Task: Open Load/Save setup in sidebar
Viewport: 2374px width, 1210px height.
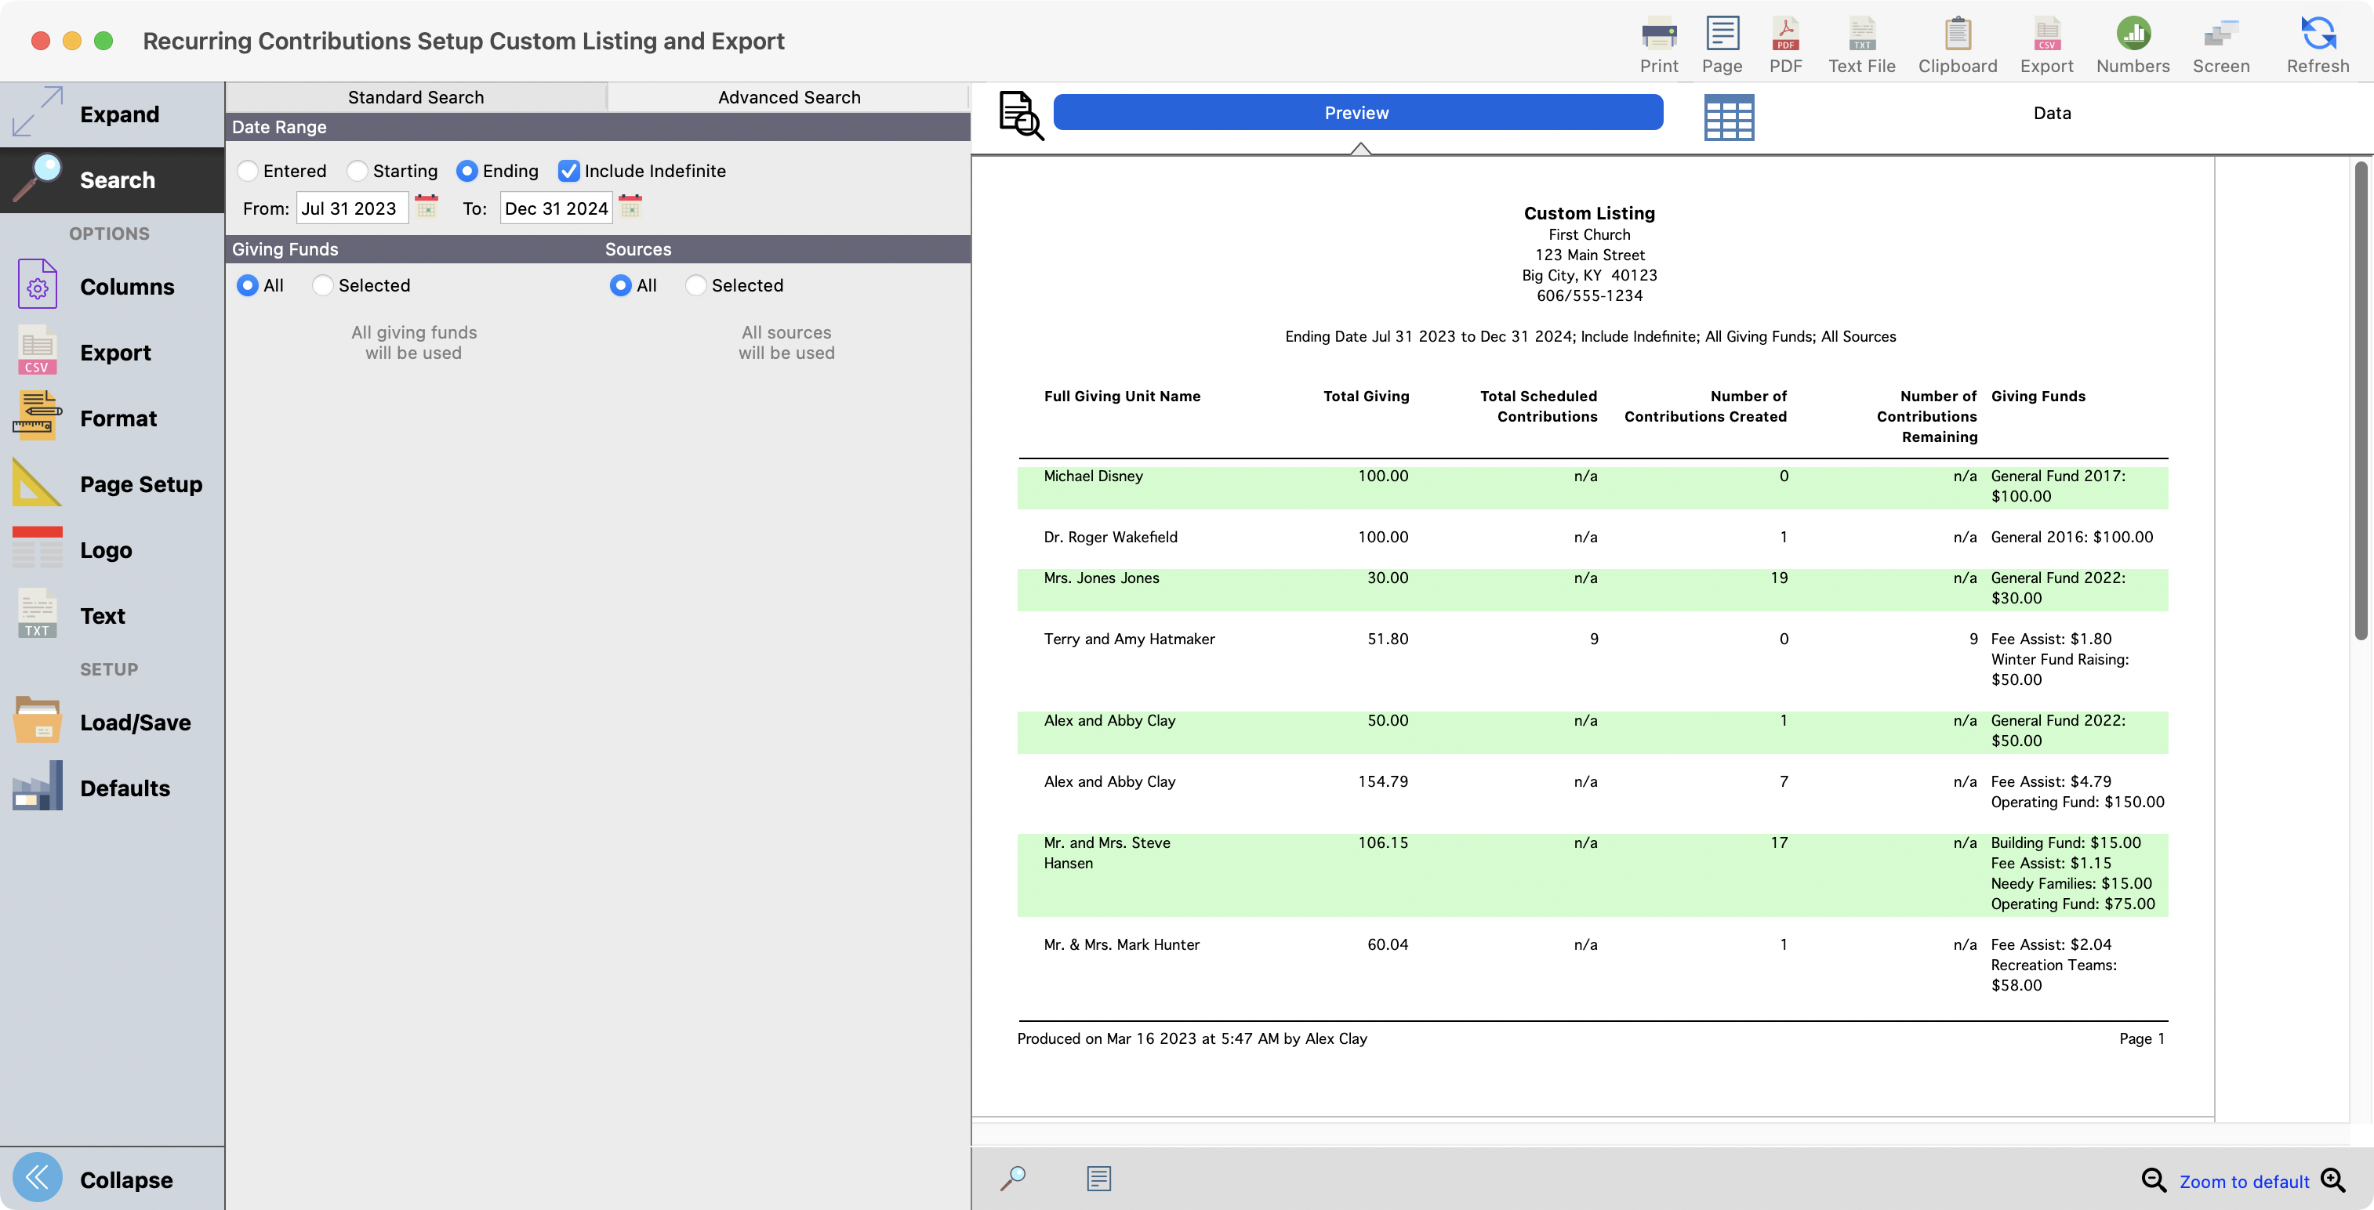Action: click(111, 722)
